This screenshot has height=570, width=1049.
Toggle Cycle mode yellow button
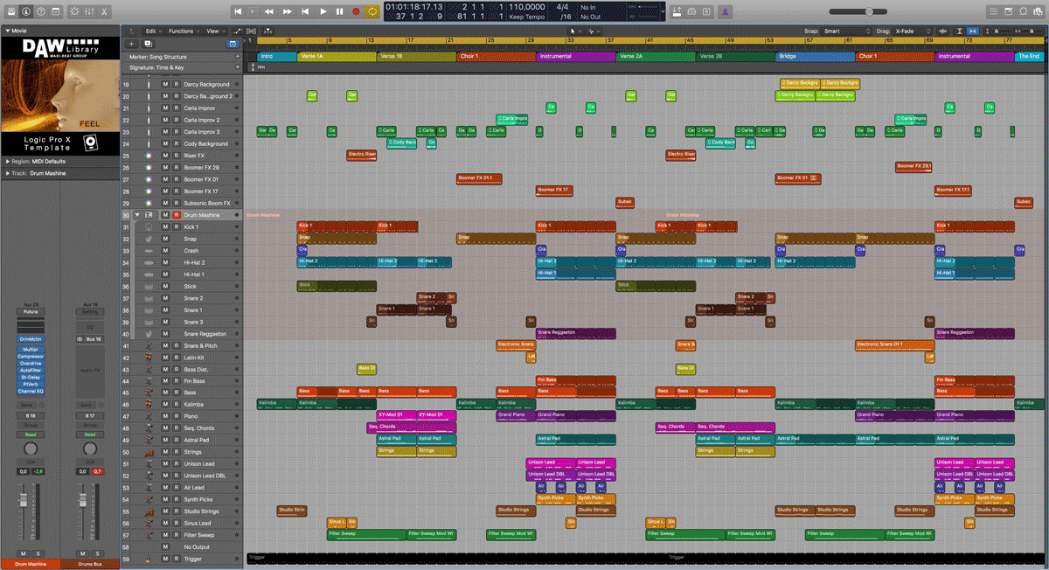372,11
